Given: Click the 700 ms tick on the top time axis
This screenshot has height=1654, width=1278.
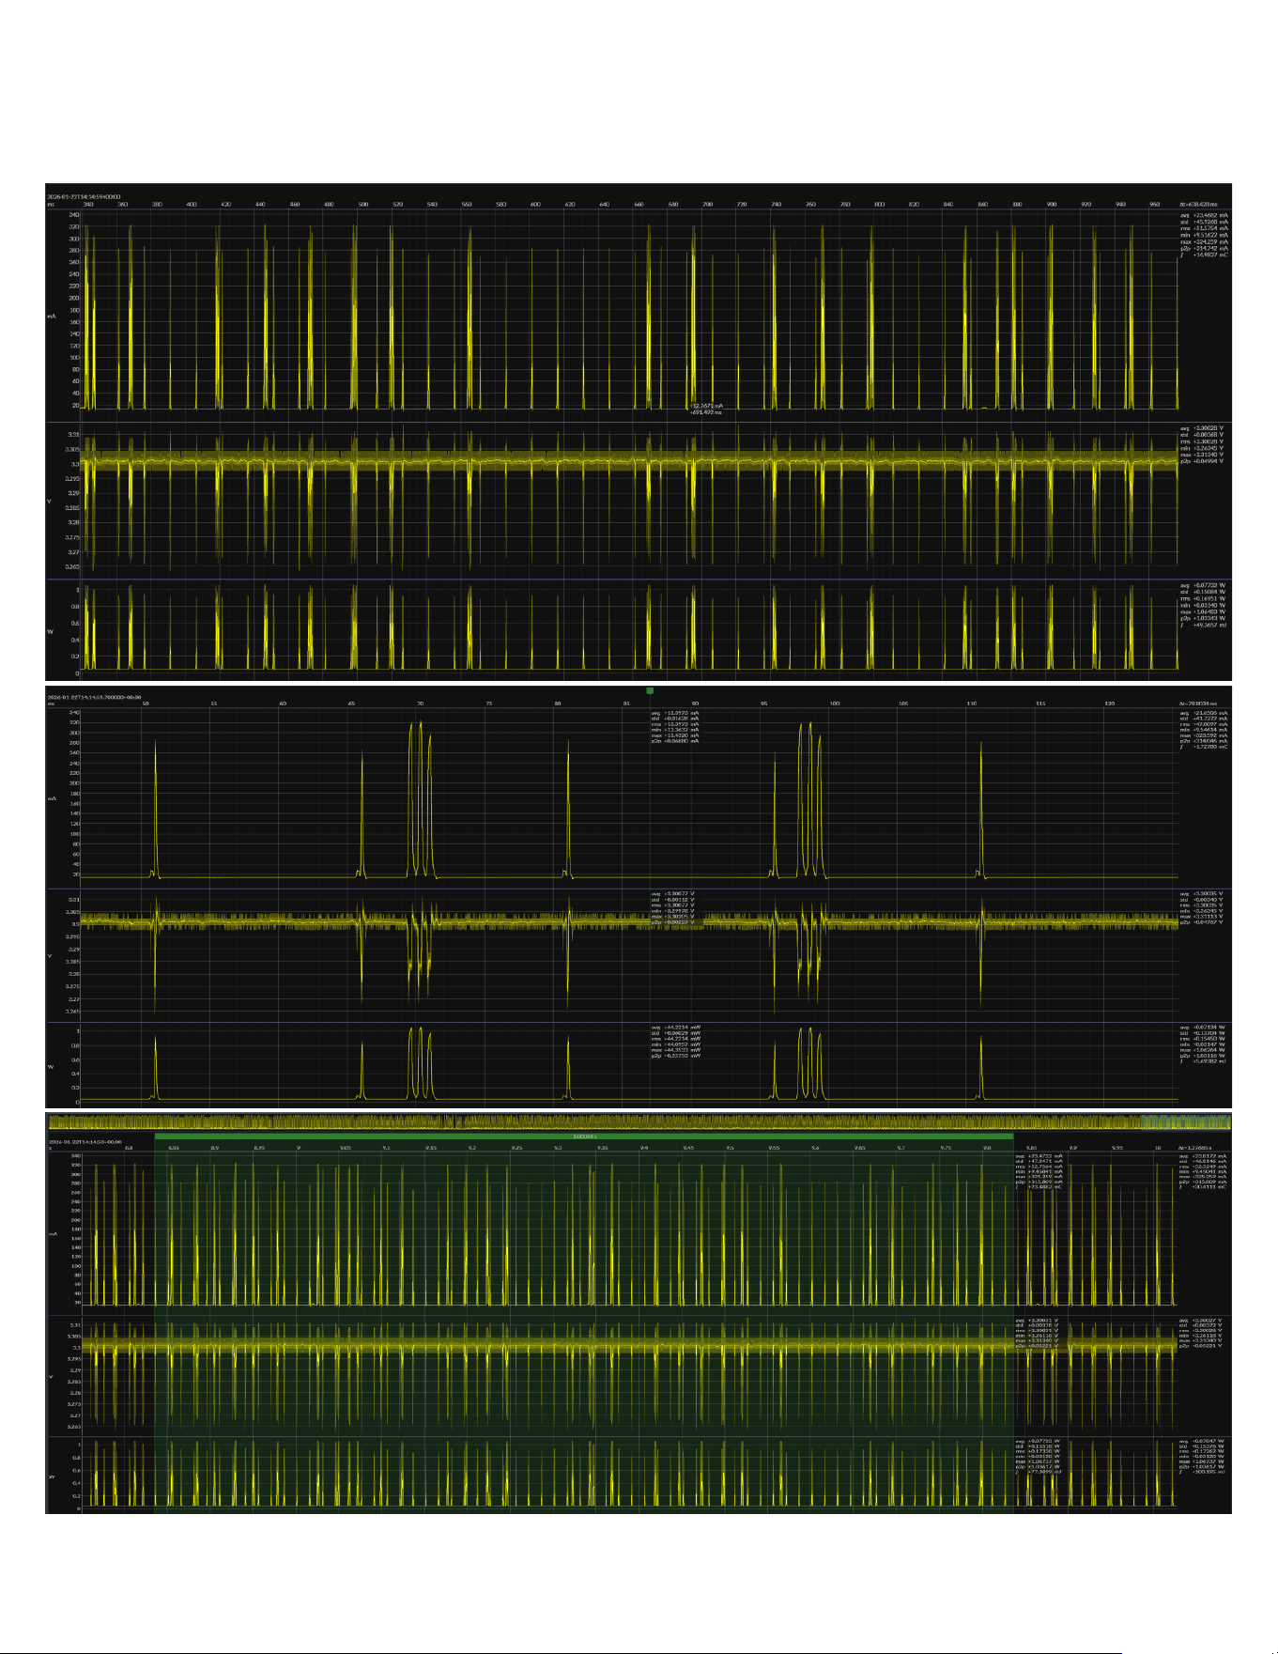Looking at the screenshot, I should (x=708, y=204).
